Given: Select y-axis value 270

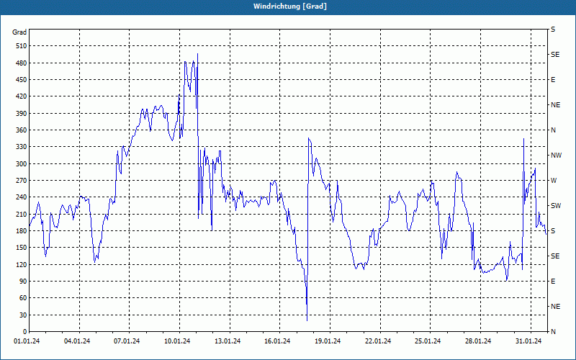Looking at the screenshot, I should click(22, 181).
